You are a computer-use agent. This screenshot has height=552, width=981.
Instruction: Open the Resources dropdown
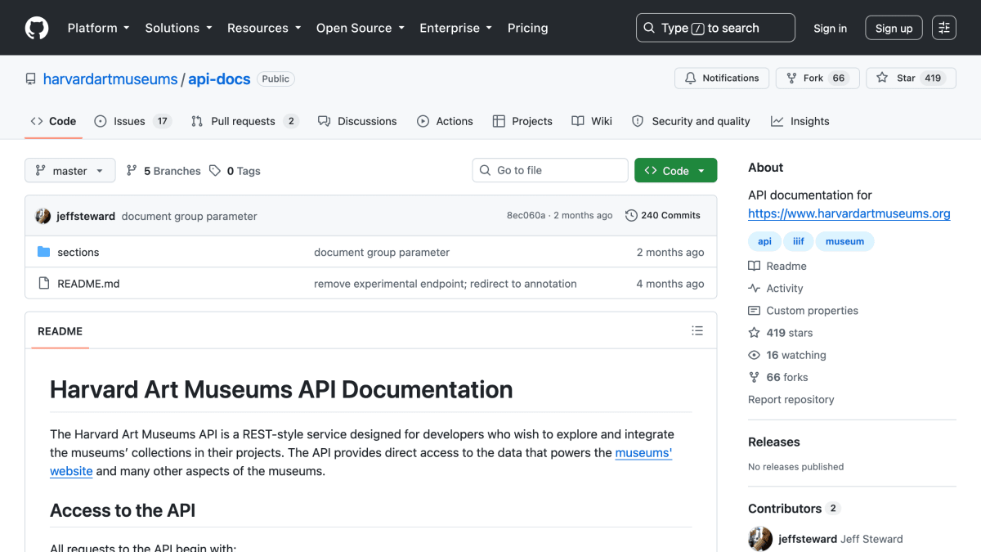coord(264,28)
